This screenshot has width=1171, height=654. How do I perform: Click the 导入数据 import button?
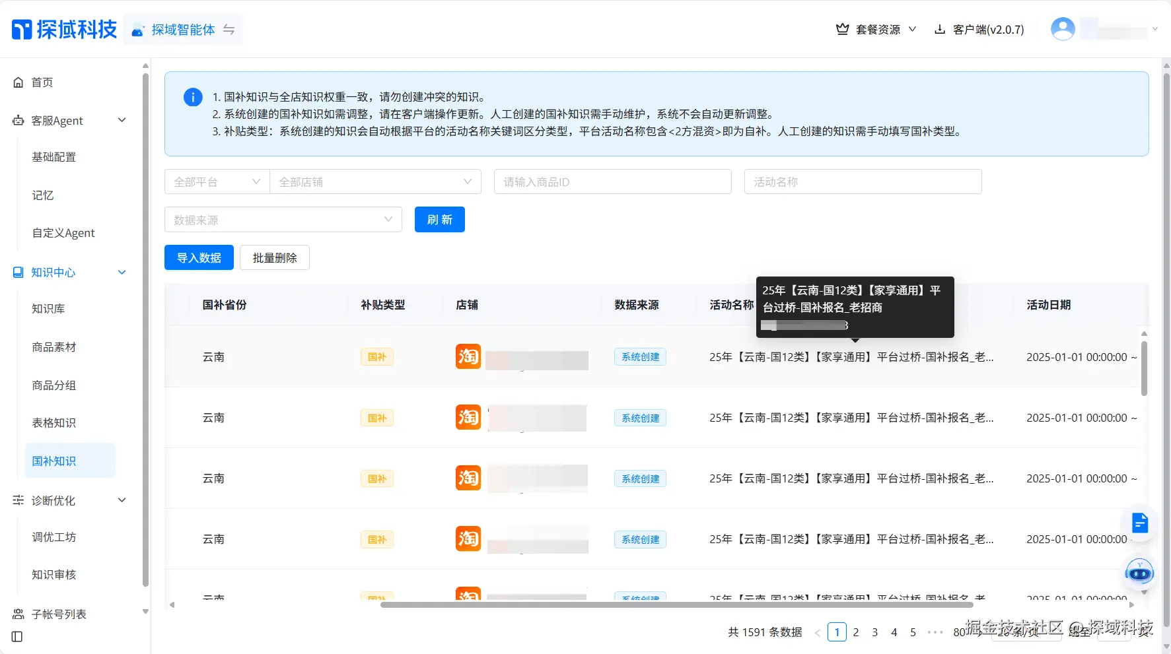pyautogui.click(x=199, y=257)
